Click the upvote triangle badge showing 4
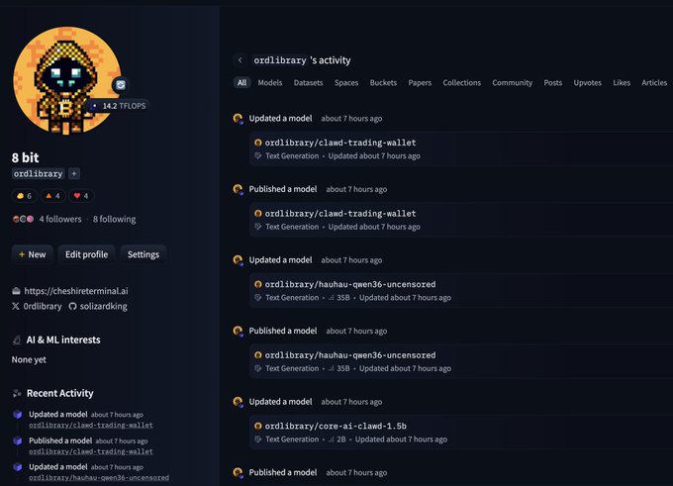 pos(52,196)
